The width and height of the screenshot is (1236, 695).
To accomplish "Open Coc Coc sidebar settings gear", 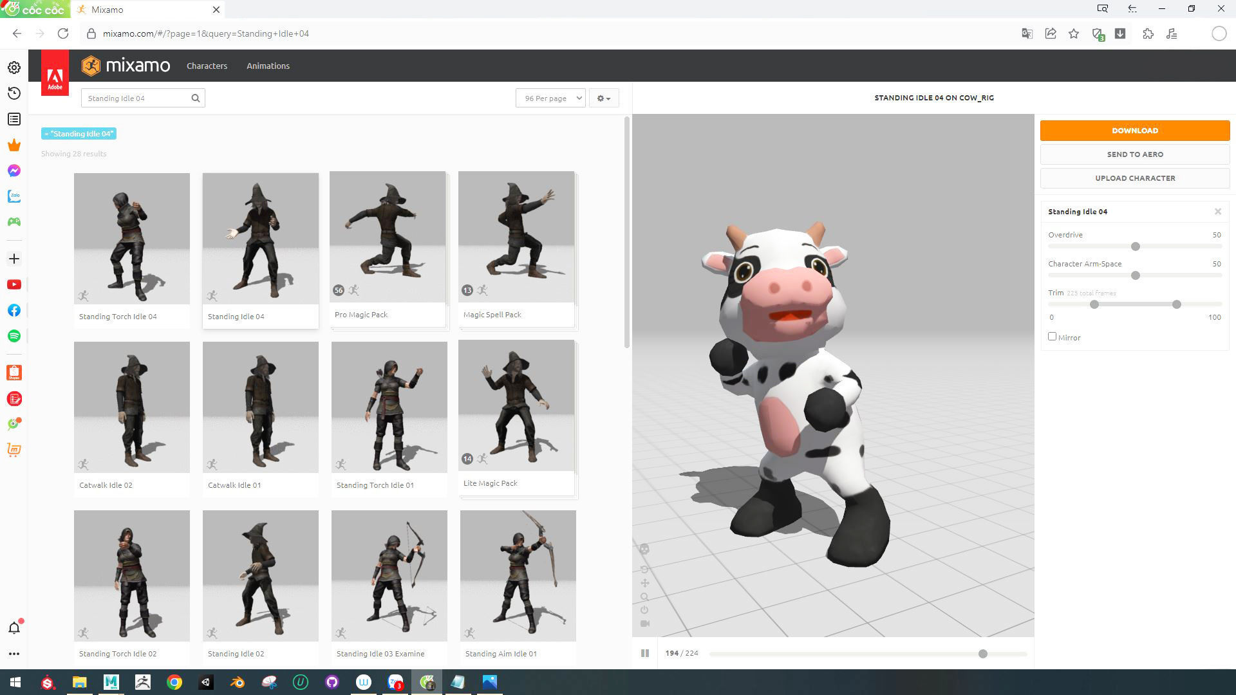I will [x=14, y=68].
